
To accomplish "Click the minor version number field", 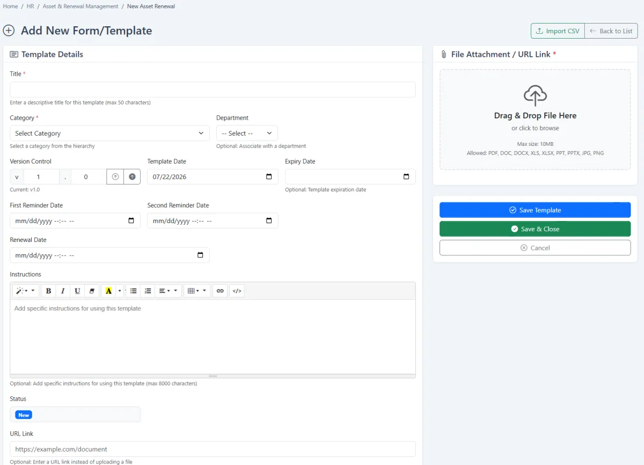I will coord(89,176).
